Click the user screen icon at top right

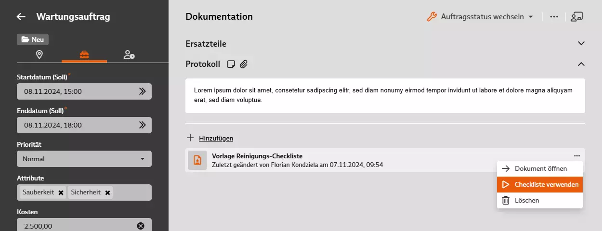(x=576, y=17)
